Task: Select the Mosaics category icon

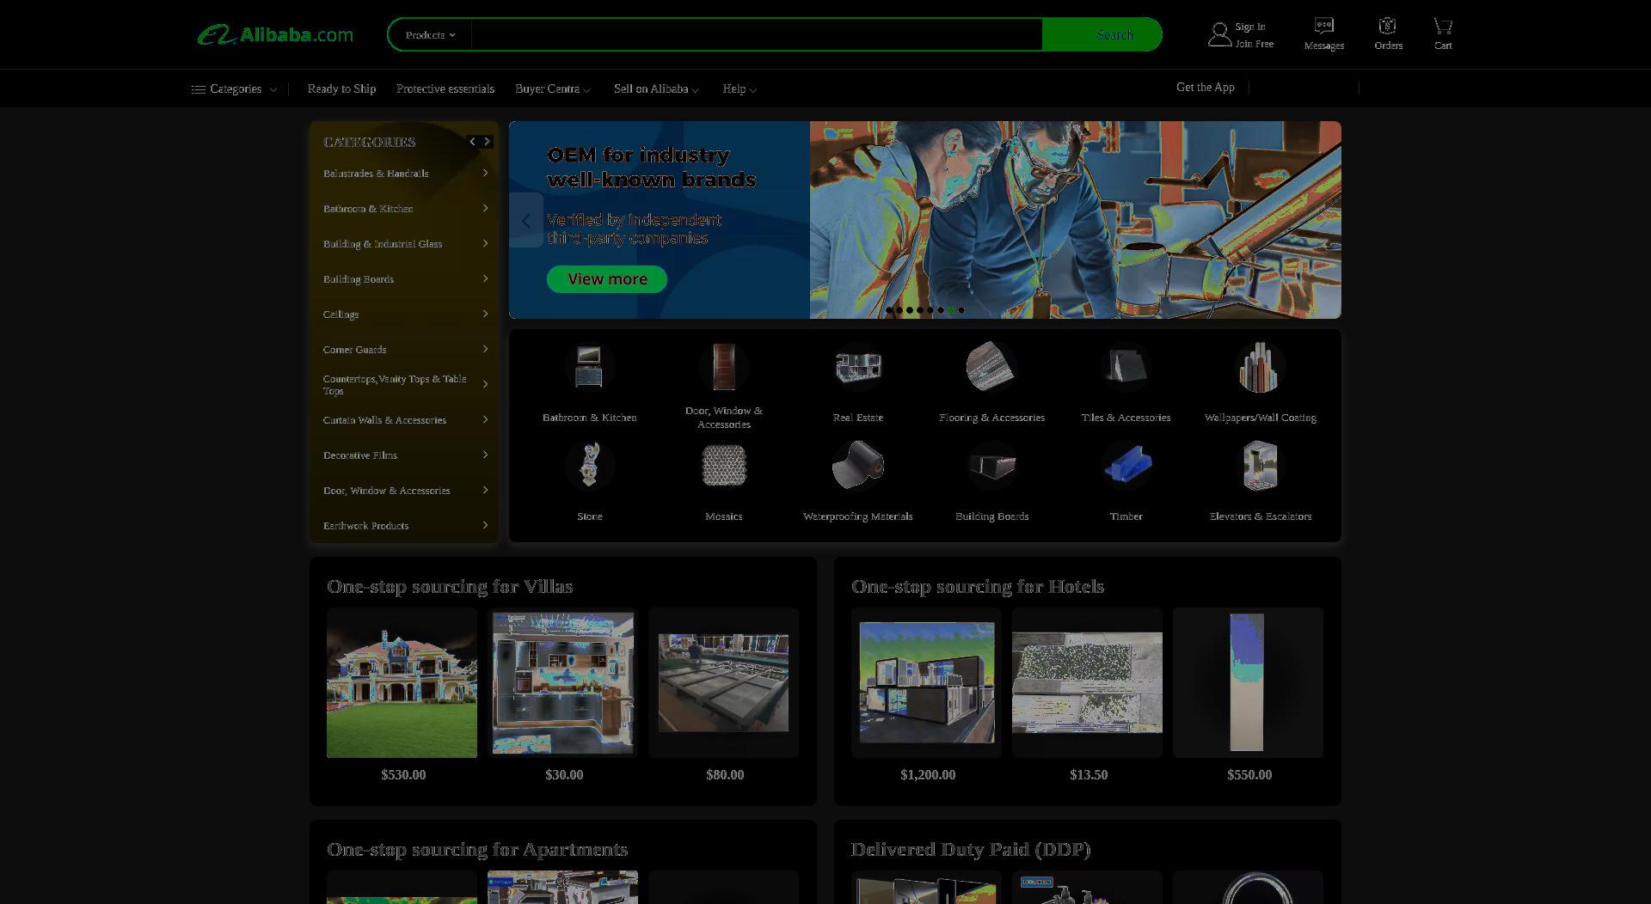Action: 724,466
